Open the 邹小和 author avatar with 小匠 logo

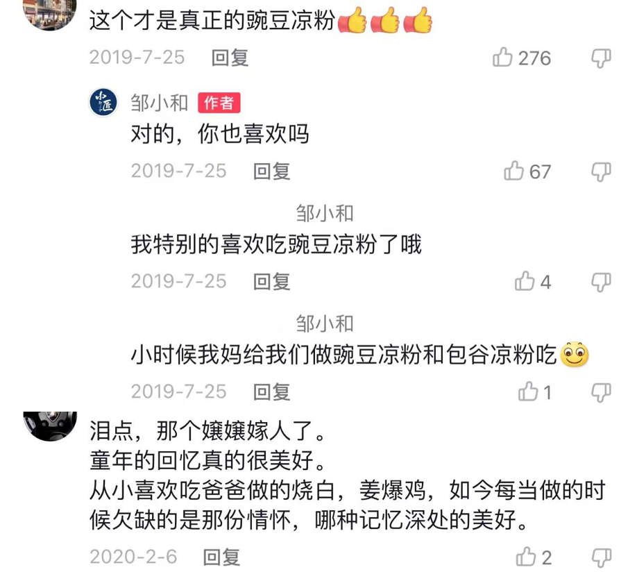point(103,102)
